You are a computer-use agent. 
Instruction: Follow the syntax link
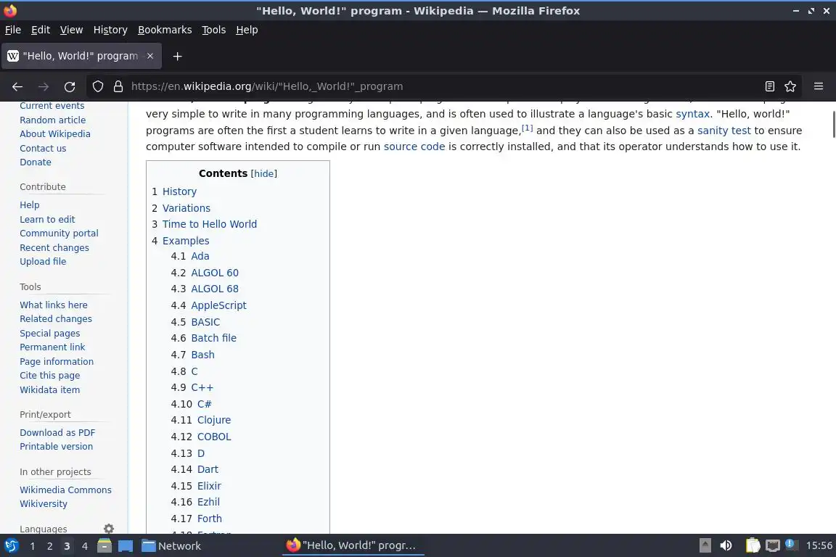[692, 114]
